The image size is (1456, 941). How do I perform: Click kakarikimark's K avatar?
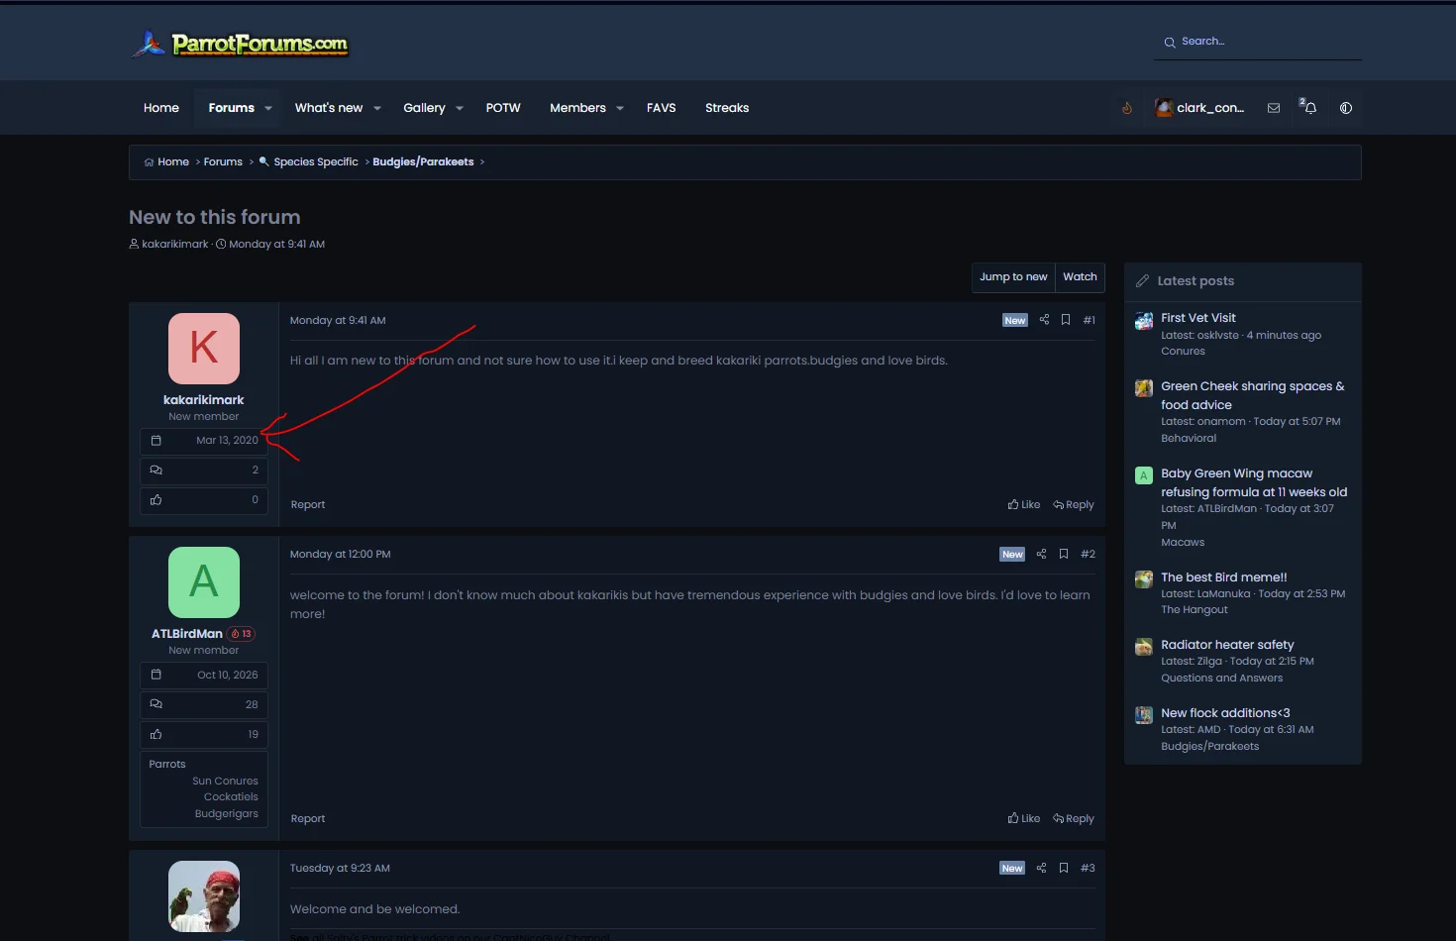[x=204, y=349]
